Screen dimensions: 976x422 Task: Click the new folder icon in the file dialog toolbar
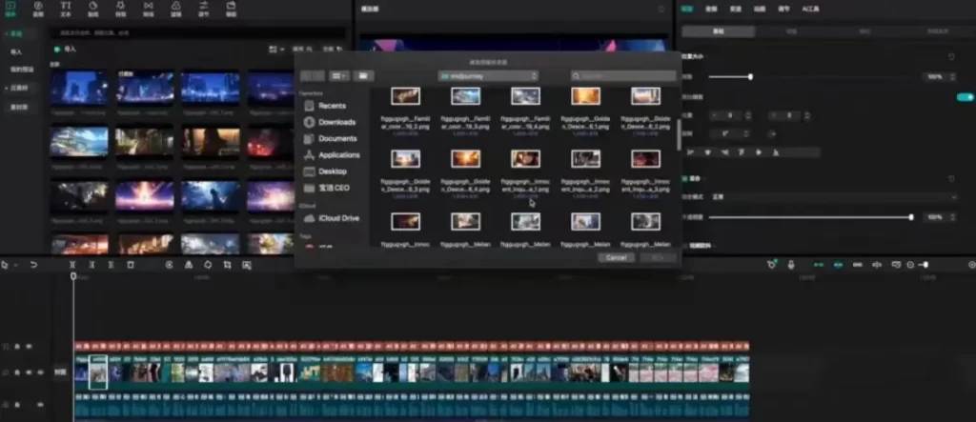coord(363,76)
